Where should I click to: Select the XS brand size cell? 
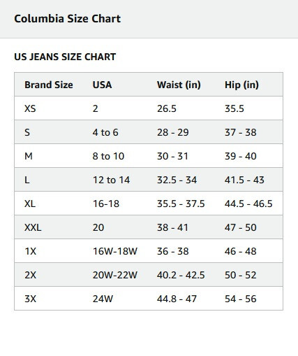30,108
